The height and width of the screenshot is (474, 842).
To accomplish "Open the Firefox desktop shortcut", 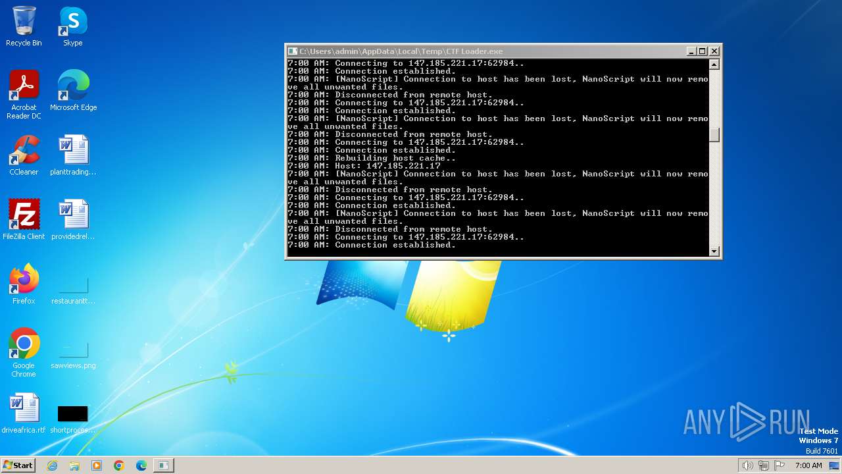I will 24,284.
